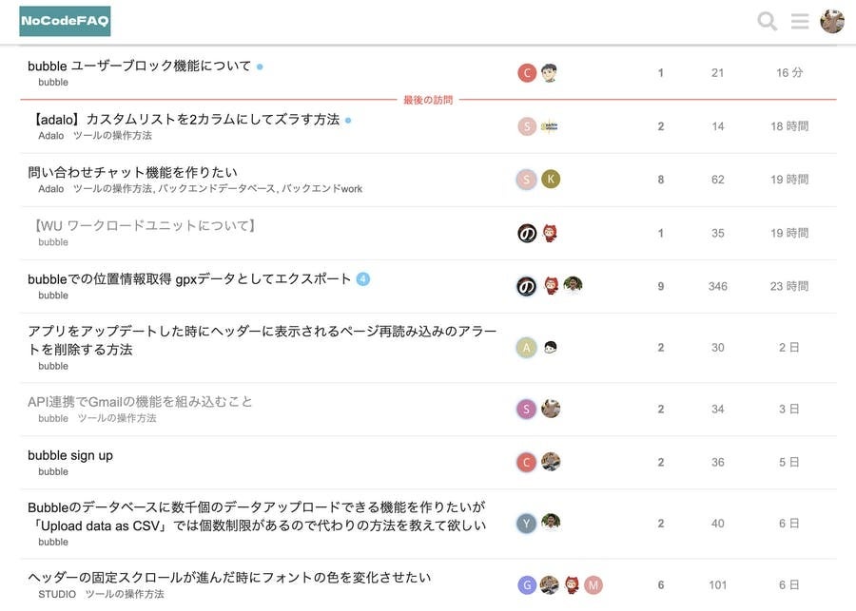Click the yellow-green A avatar on the alert topic row
The width and height of the screenshot is (856, 611).
point(527,348)
